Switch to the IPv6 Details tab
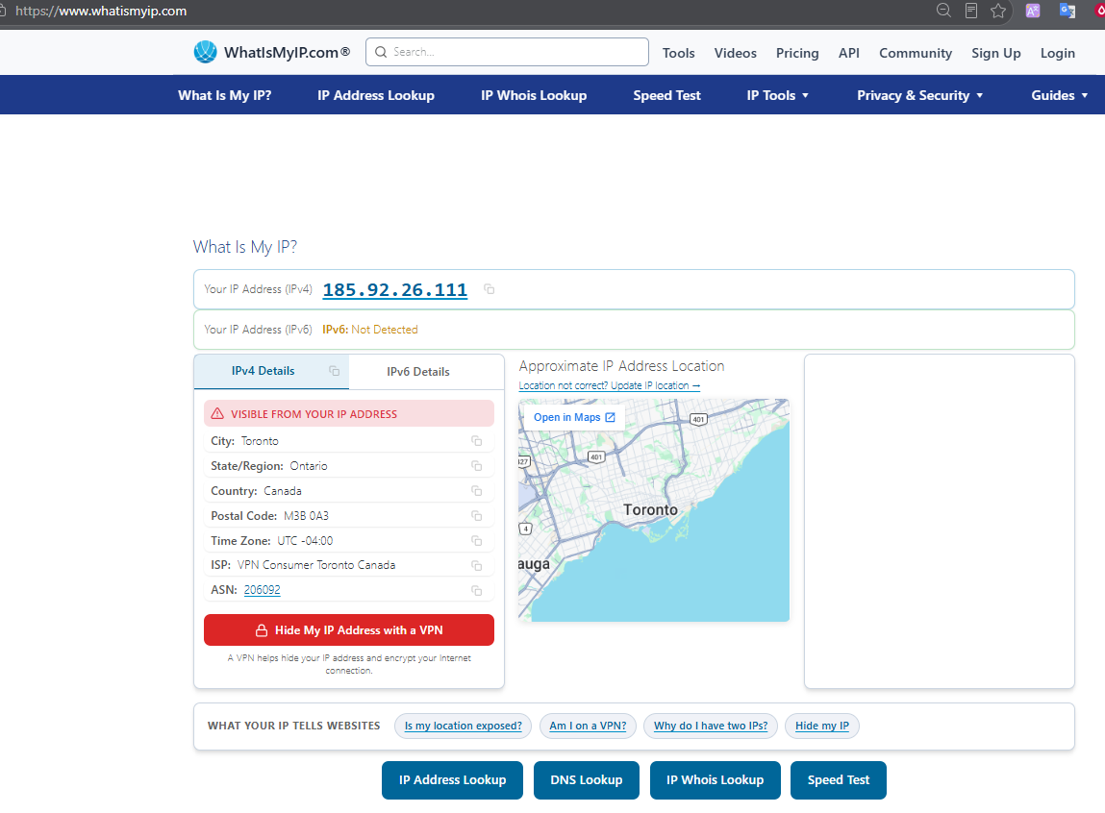This screenshot has width=1105, height=813. (427, 372)
